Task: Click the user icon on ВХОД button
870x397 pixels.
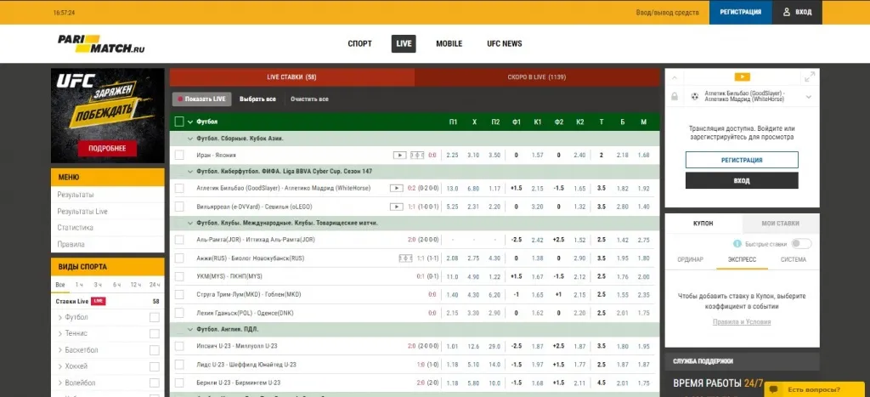Action: (786, 12)
